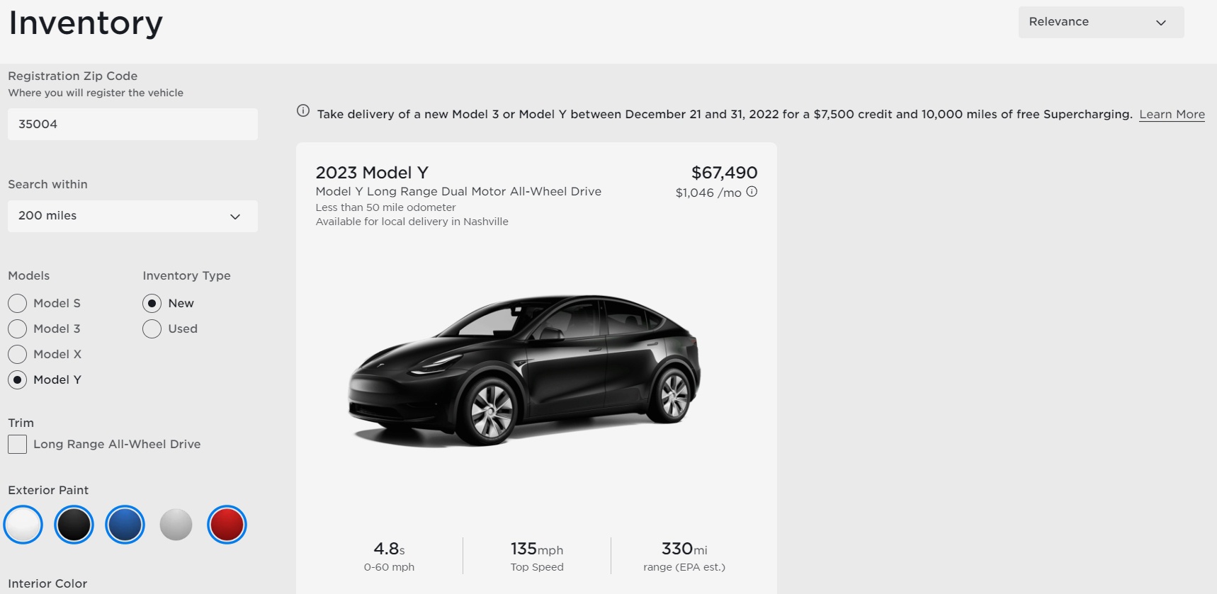
Task: Click the Learn More link
Action: 1172,114
